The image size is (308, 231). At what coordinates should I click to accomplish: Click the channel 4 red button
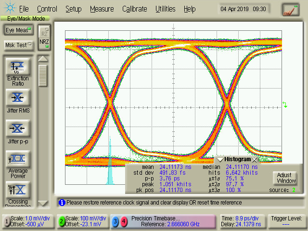124,221
